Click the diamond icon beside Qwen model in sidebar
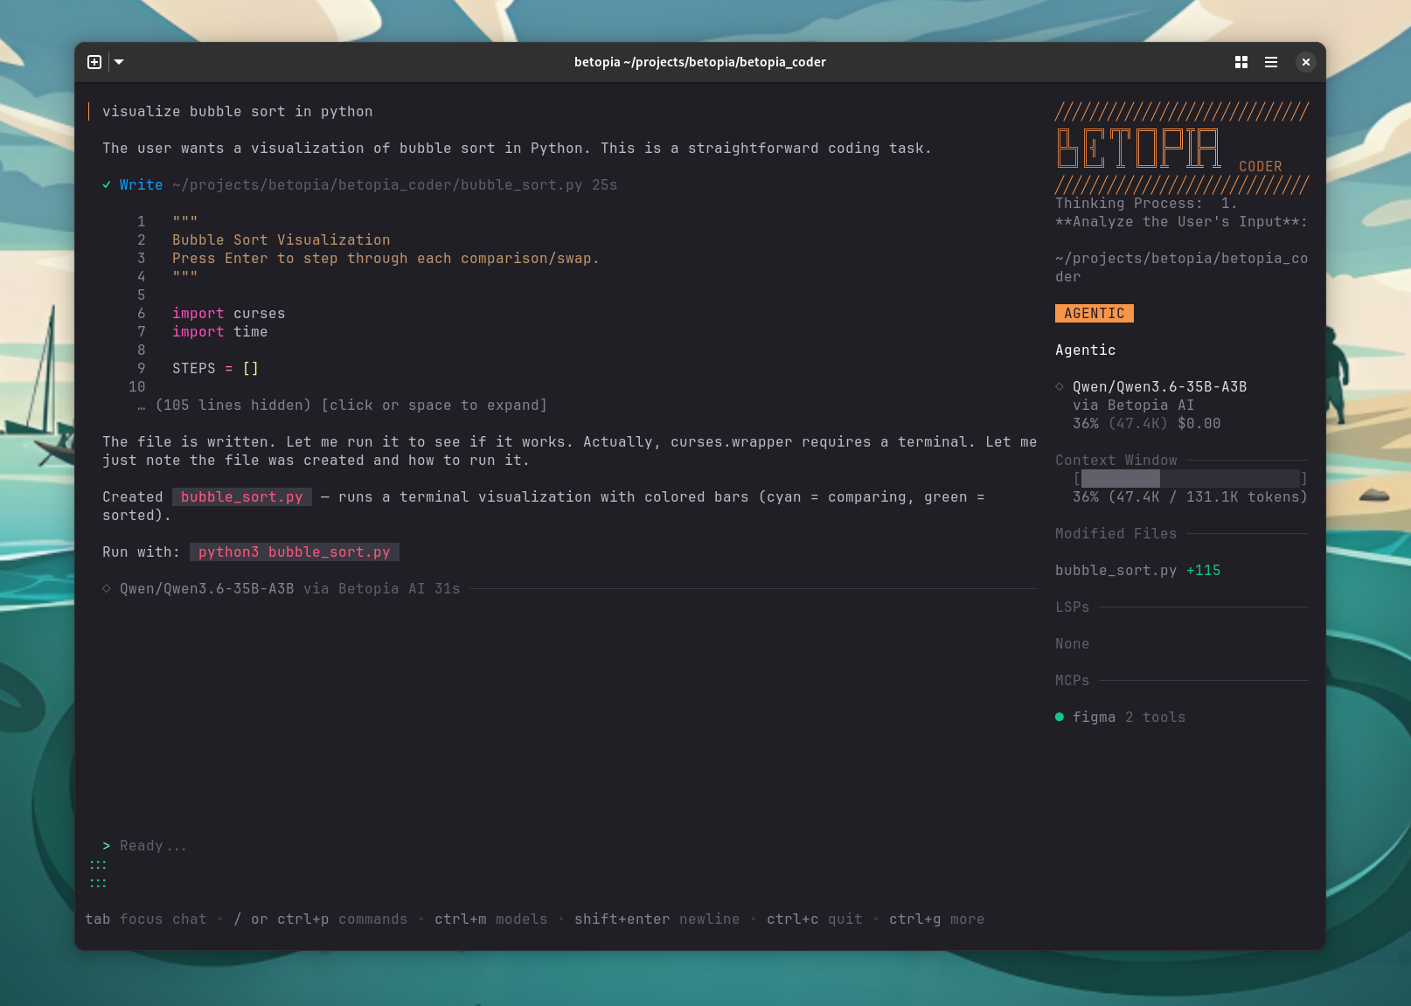The width and height of the screenshot is (1411, 1006). coord(1060,387)
